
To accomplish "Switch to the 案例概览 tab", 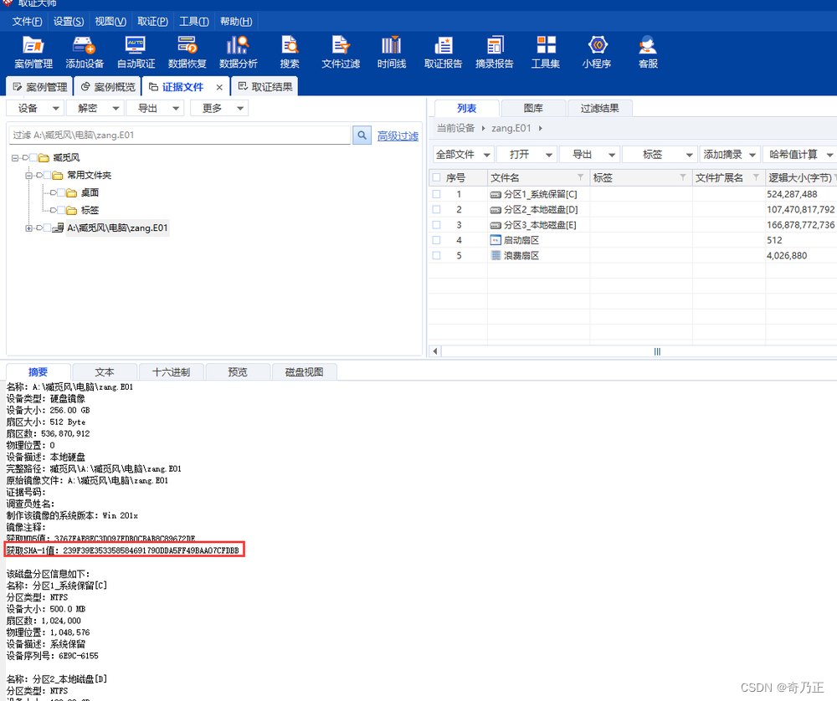I will tap(108, 86).
